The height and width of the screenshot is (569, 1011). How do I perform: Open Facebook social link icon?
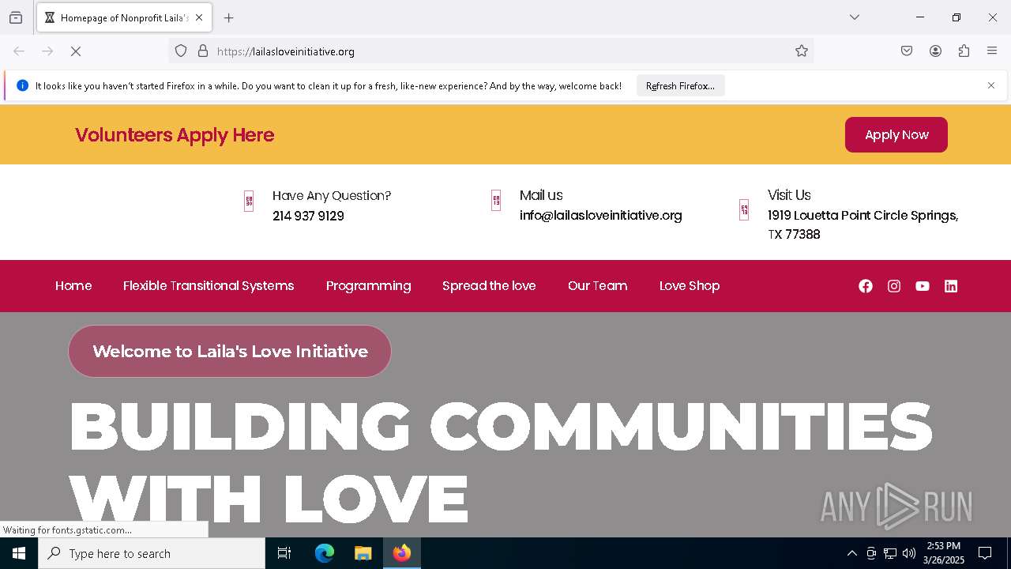point(866,286)
